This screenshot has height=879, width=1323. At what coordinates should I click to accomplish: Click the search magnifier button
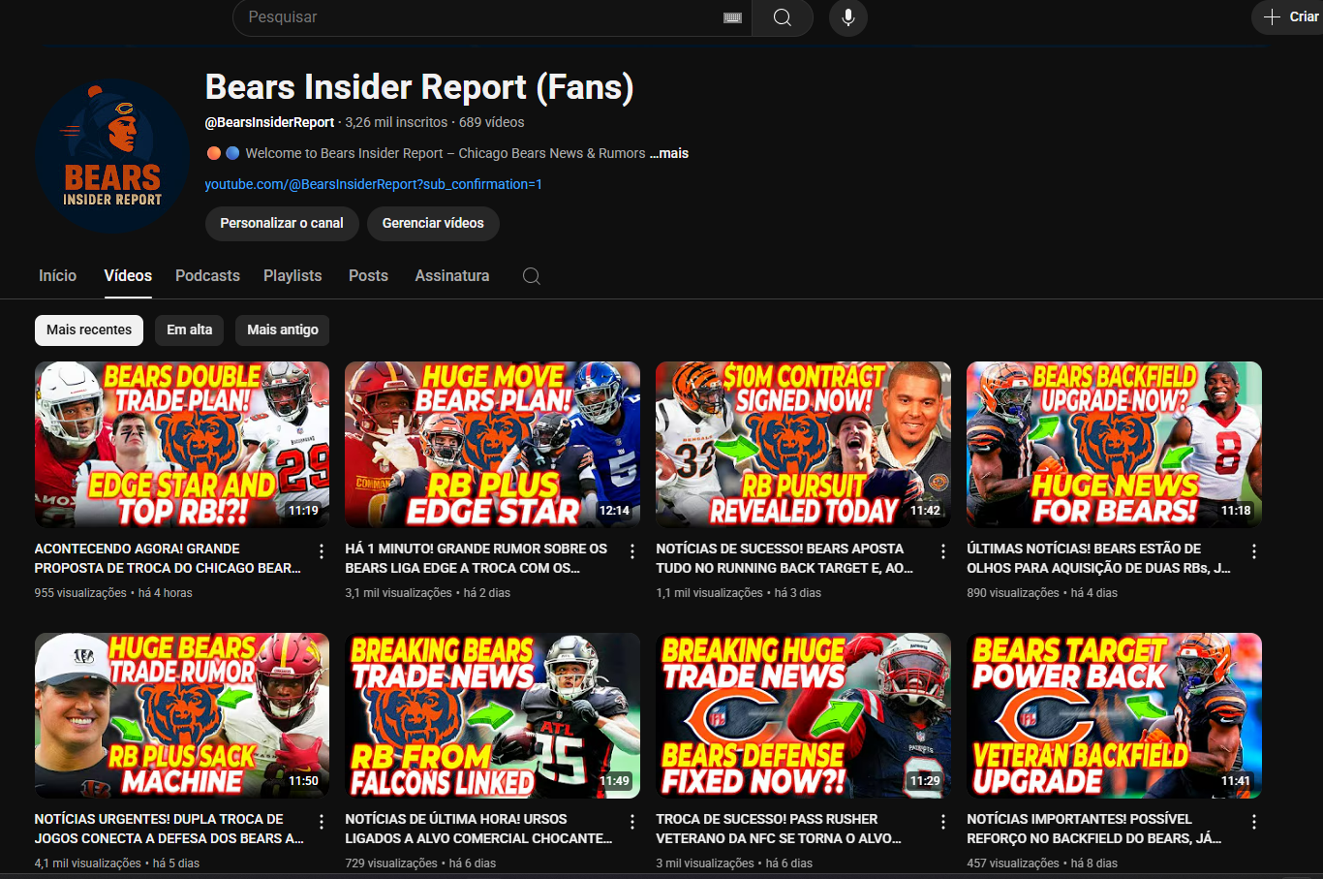[x=783, y=17]
